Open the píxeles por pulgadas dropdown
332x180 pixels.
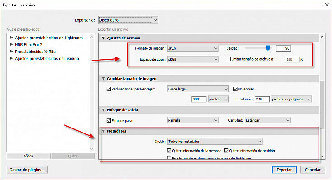pos(291,99)
